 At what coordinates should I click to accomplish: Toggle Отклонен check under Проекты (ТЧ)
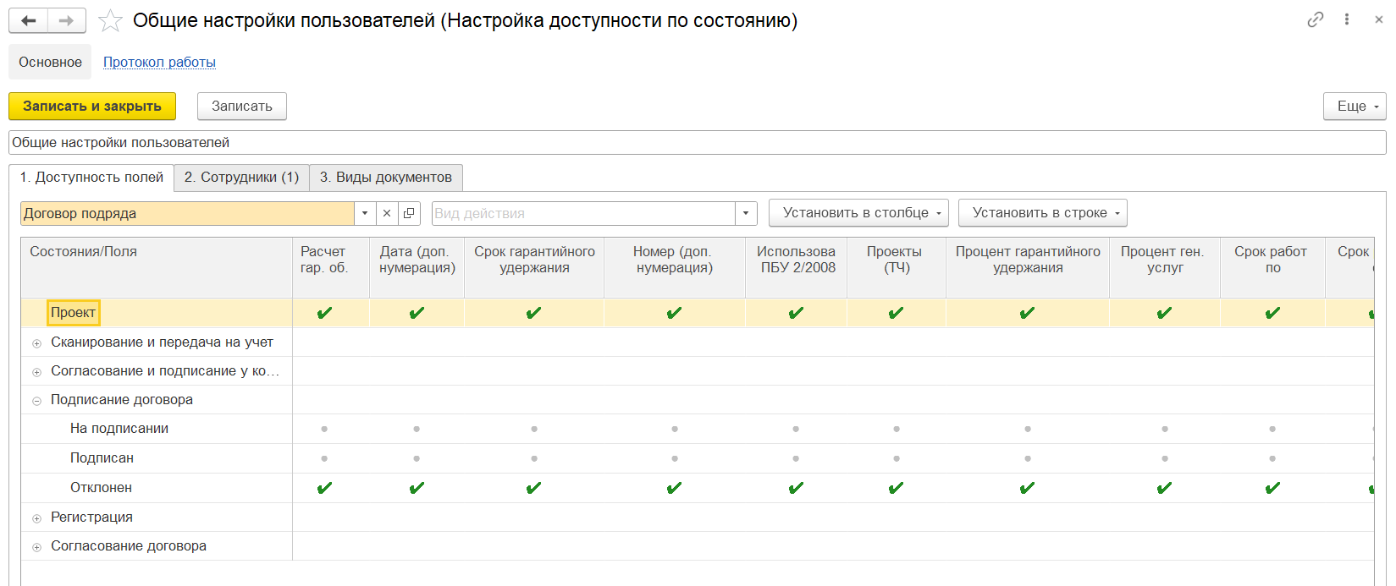pos(896,488)
